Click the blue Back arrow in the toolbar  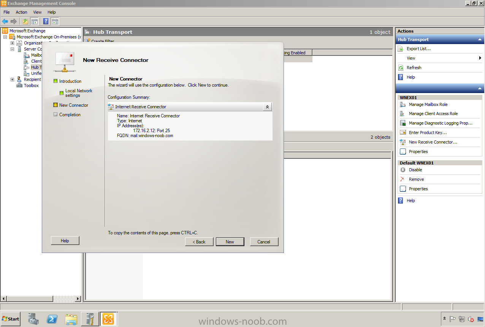tap(5, 22)
